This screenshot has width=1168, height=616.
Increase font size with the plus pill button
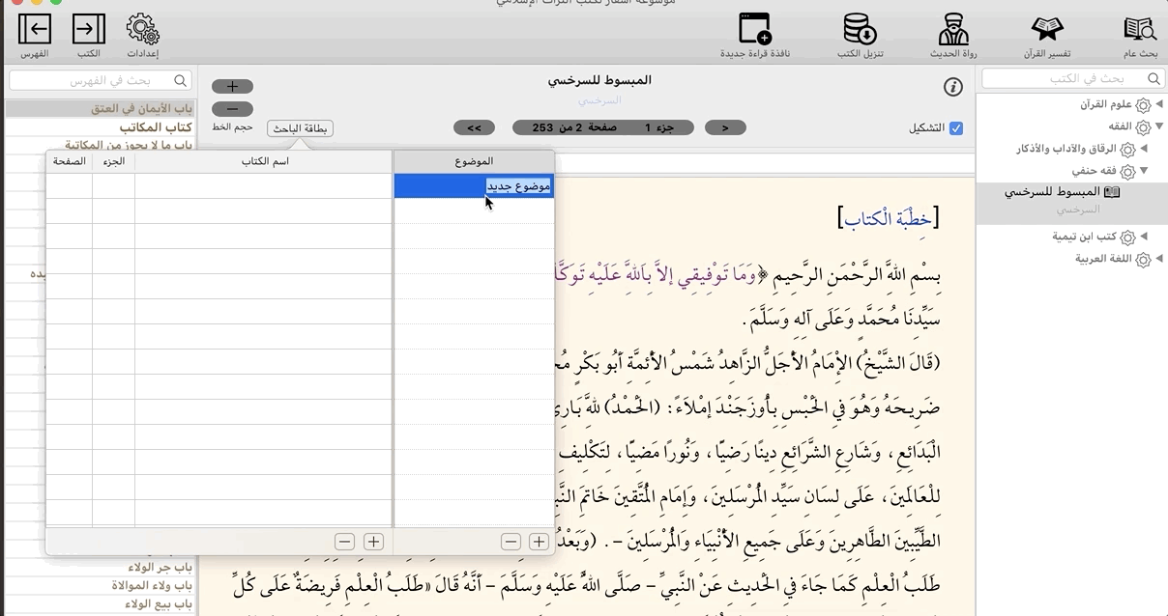[x=232, y=86]
